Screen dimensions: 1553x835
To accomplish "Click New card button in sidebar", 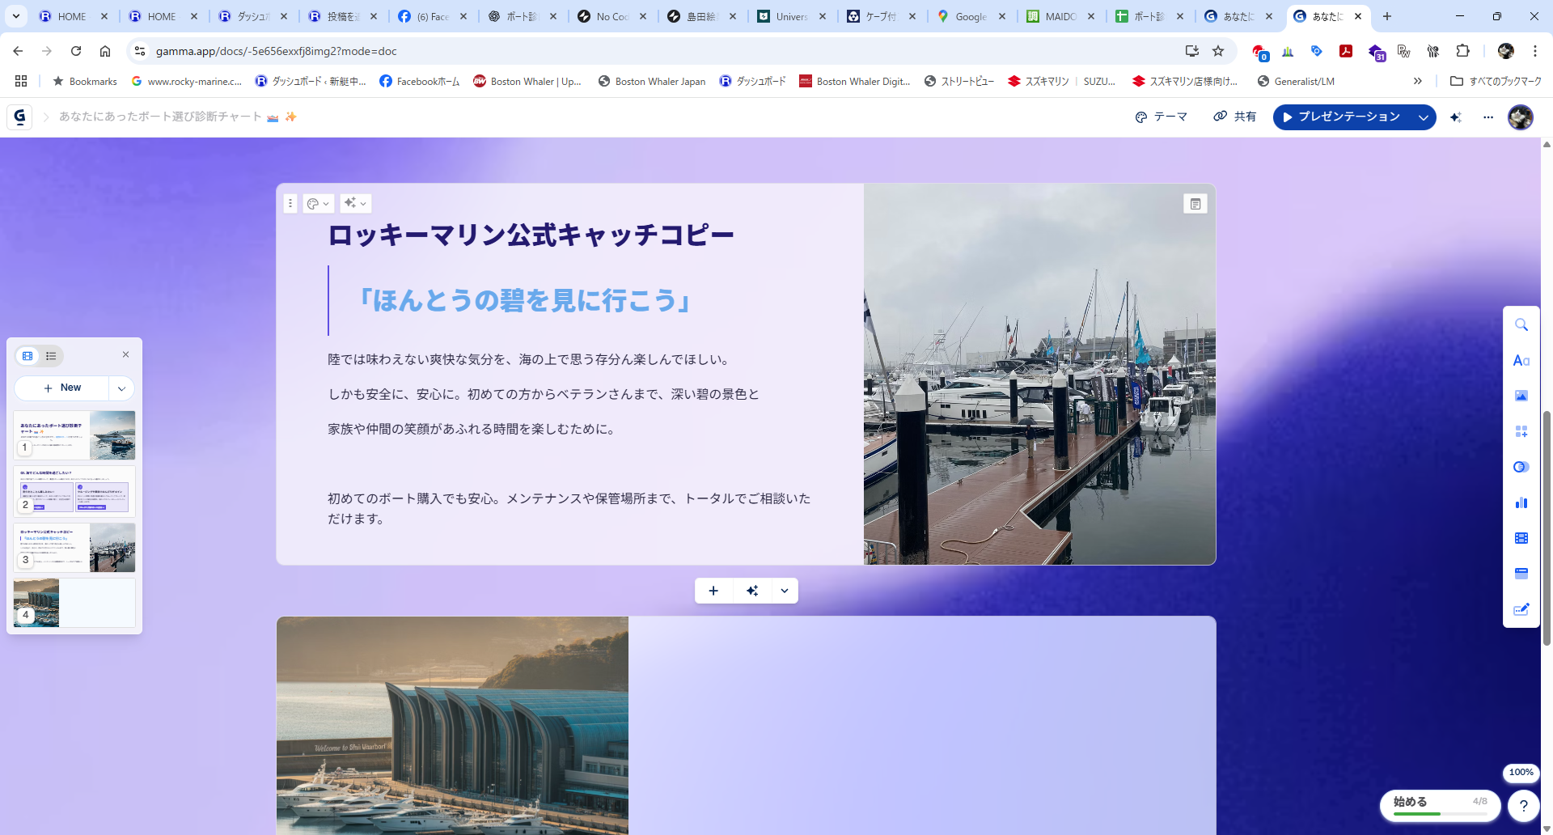I will click(61, 388).
